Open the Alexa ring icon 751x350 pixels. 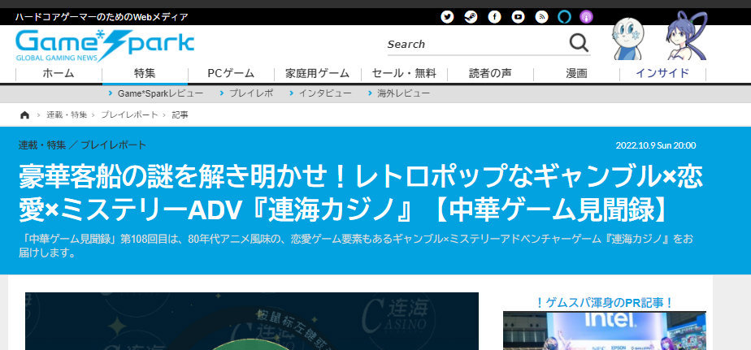(x=565, y=17)
